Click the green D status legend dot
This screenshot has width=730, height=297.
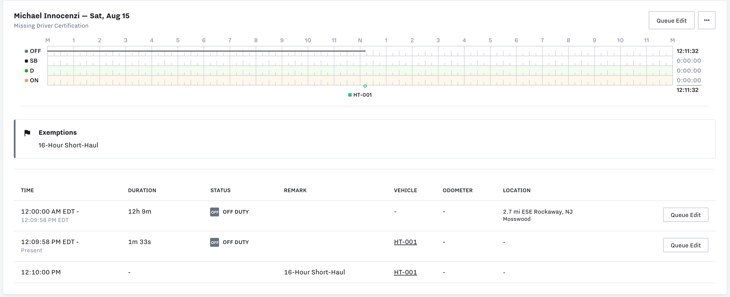(26, 71)
